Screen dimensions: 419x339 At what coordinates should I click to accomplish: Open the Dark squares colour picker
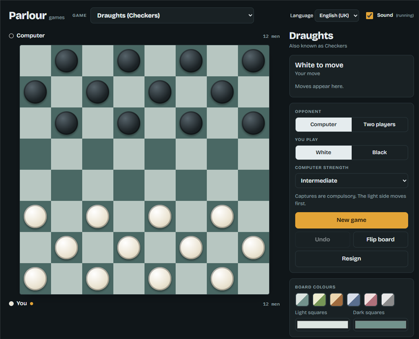[380, 325]
